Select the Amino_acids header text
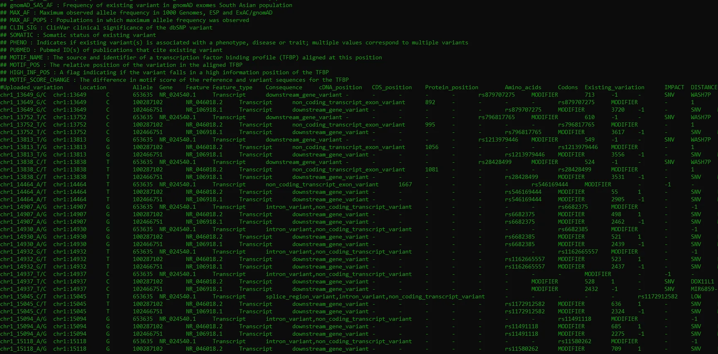 523,88
